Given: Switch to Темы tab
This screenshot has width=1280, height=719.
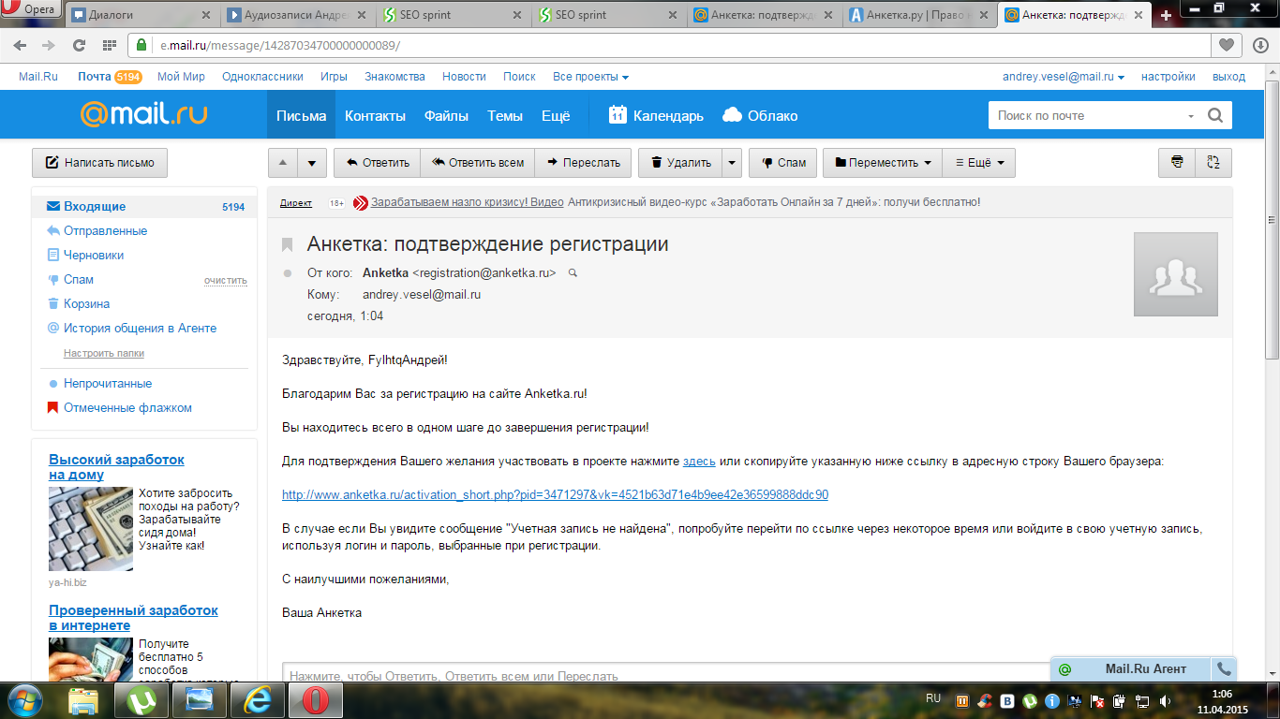Looking at the screenshot, I should [x=505, y=116].
